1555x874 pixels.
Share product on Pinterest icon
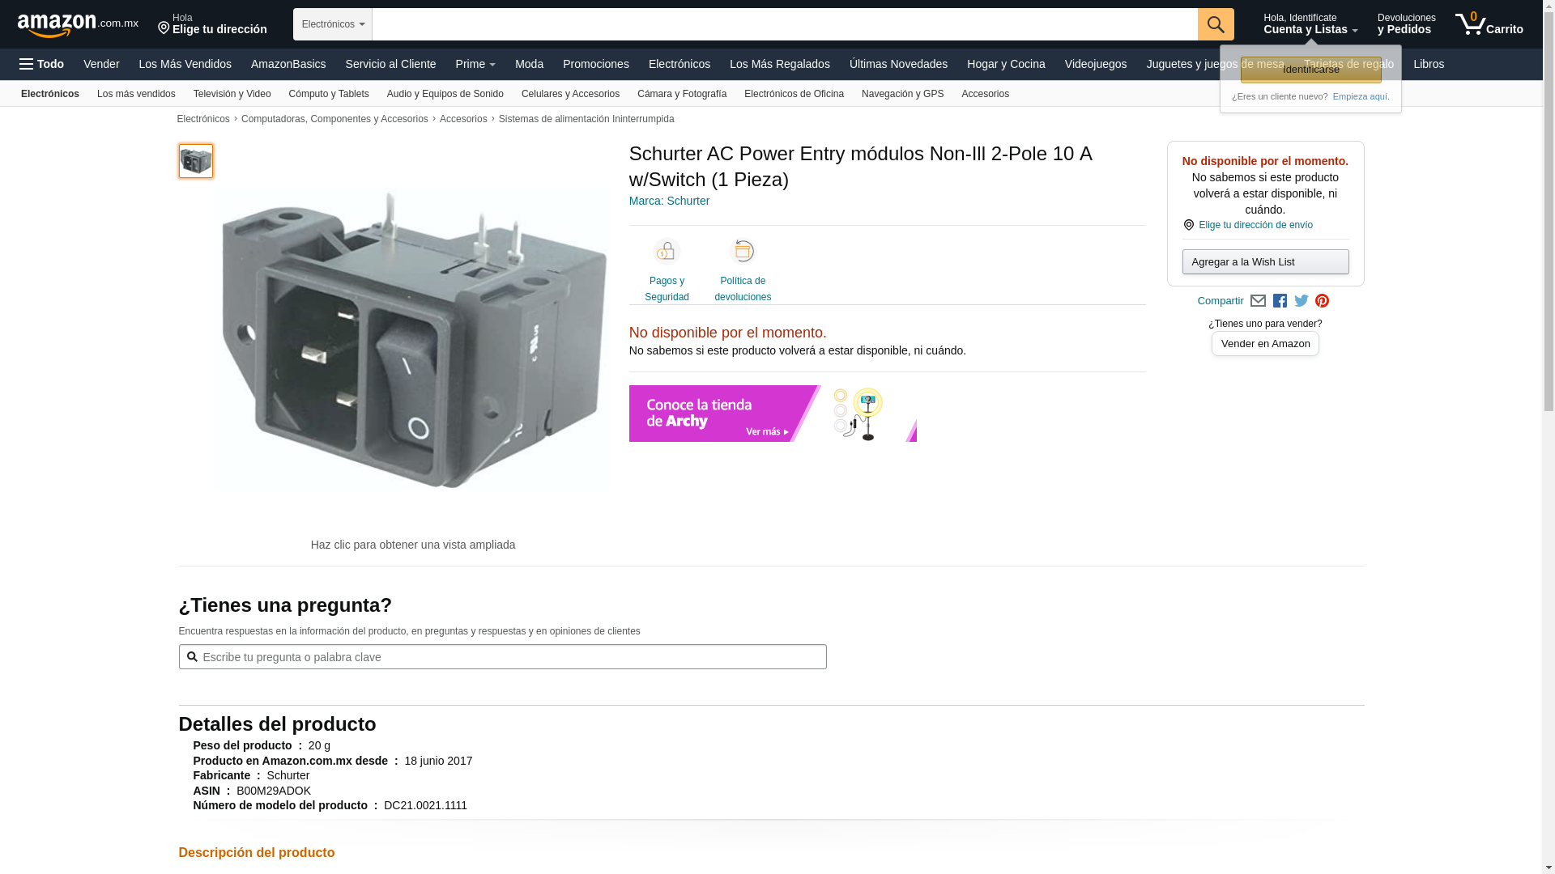coord(1323,301)
